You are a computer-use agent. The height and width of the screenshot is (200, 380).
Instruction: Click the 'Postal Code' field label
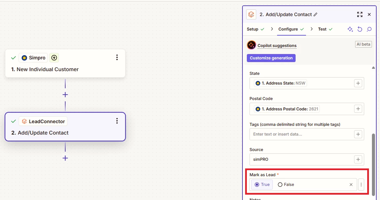coord(261,98)
